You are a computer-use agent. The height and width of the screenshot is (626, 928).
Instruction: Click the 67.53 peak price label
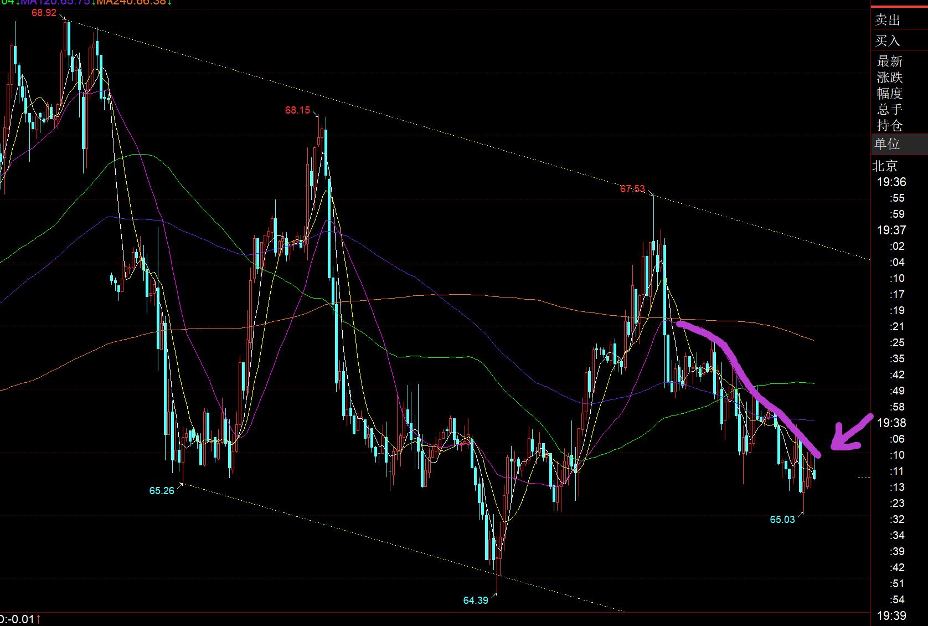[x=632, y=189]
